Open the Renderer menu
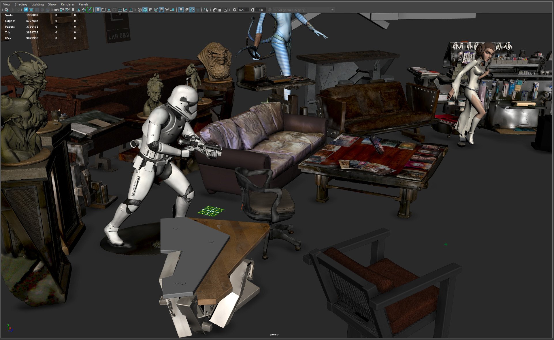This screenshot has height=340, width=554. (67, 4)
